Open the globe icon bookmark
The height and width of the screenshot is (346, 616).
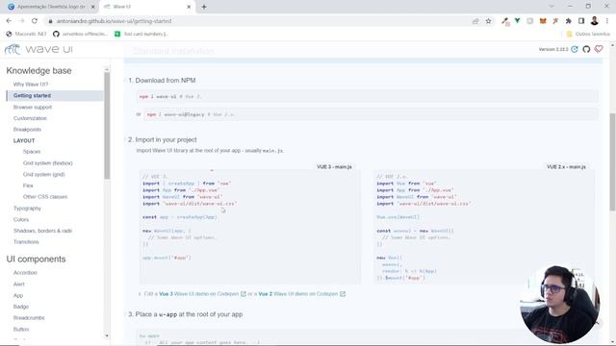[26, 35]
